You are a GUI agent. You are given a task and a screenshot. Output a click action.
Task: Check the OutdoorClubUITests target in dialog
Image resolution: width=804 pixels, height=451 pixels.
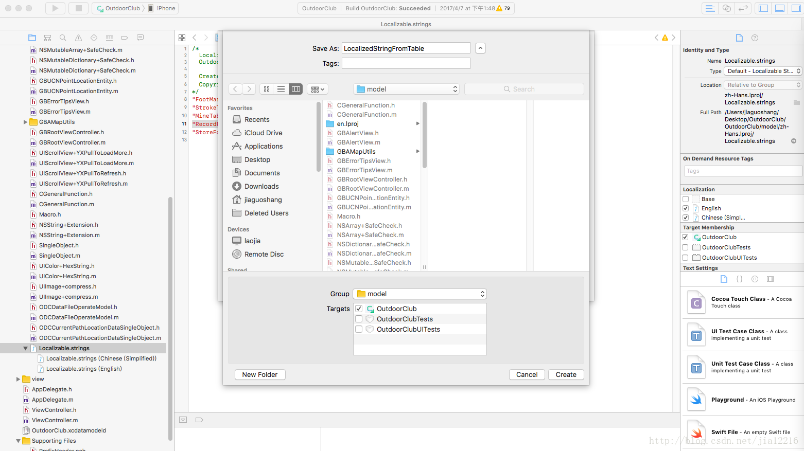point(359,329)
